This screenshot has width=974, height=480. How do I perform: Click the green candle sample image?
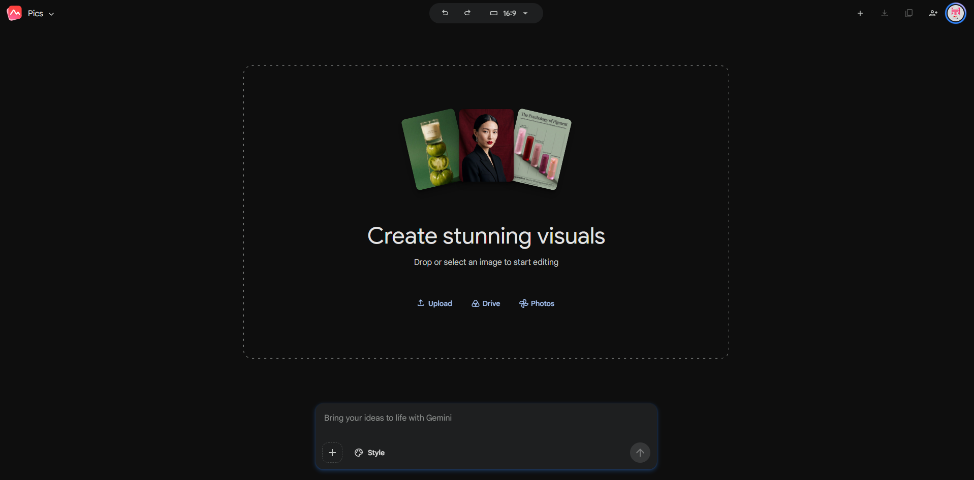430,149
